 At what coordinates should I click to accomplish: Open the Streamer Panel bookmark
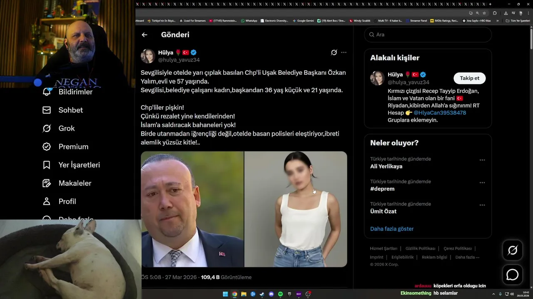point(416,20)
